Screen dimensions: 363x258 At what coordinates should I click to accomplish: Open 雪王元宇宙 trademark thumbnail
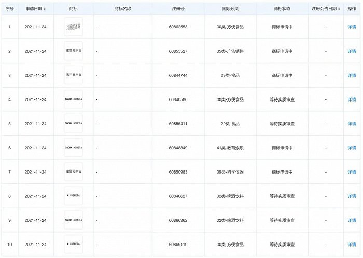(x=73, y=75)
